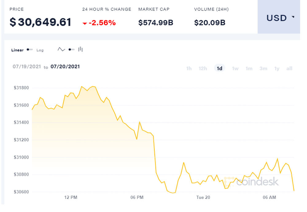The height and width of the screenshot is (212, 307).
Task: Switch chart range to 1h
Action: click(189, 68)
